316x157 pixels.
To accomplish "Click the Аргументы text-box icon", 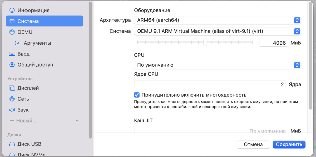I will click(18, 43).
